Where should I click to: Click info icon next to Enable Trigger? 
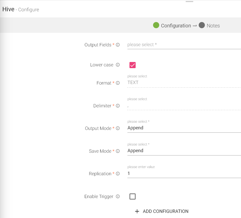click(x=118, y=196)
